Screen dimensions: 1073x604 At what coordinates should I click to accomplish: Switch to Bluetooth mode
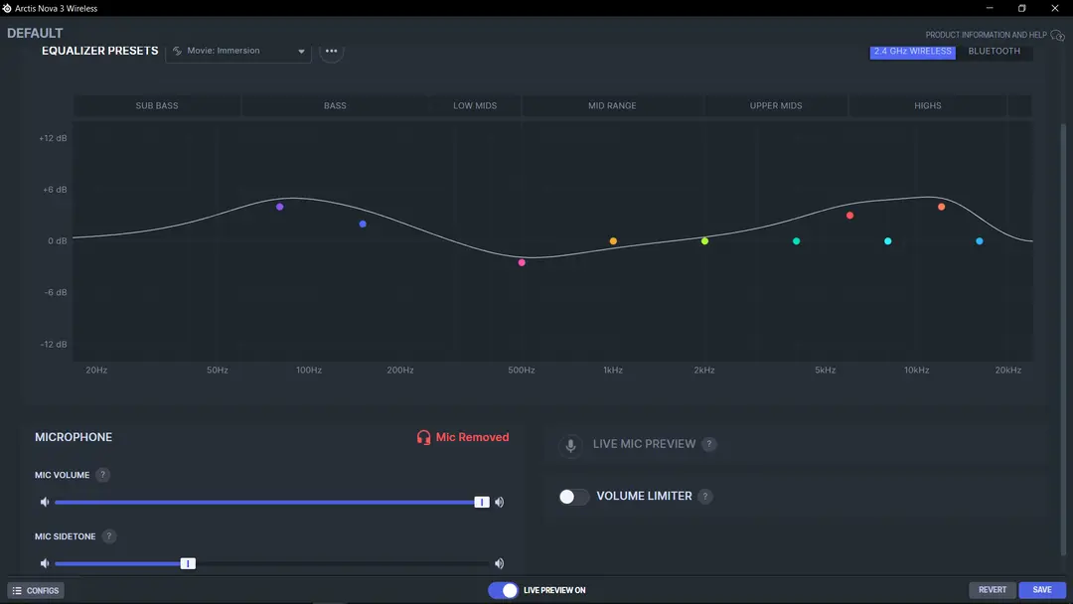[995, 52]
